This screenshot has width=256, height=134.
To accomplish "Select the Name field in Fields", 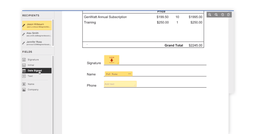I will 37,84.
